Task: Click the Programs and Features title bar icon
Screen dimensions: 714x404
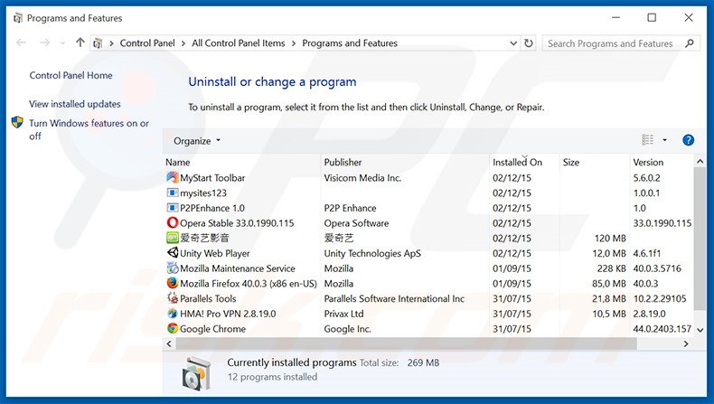Action: point(18,18)
